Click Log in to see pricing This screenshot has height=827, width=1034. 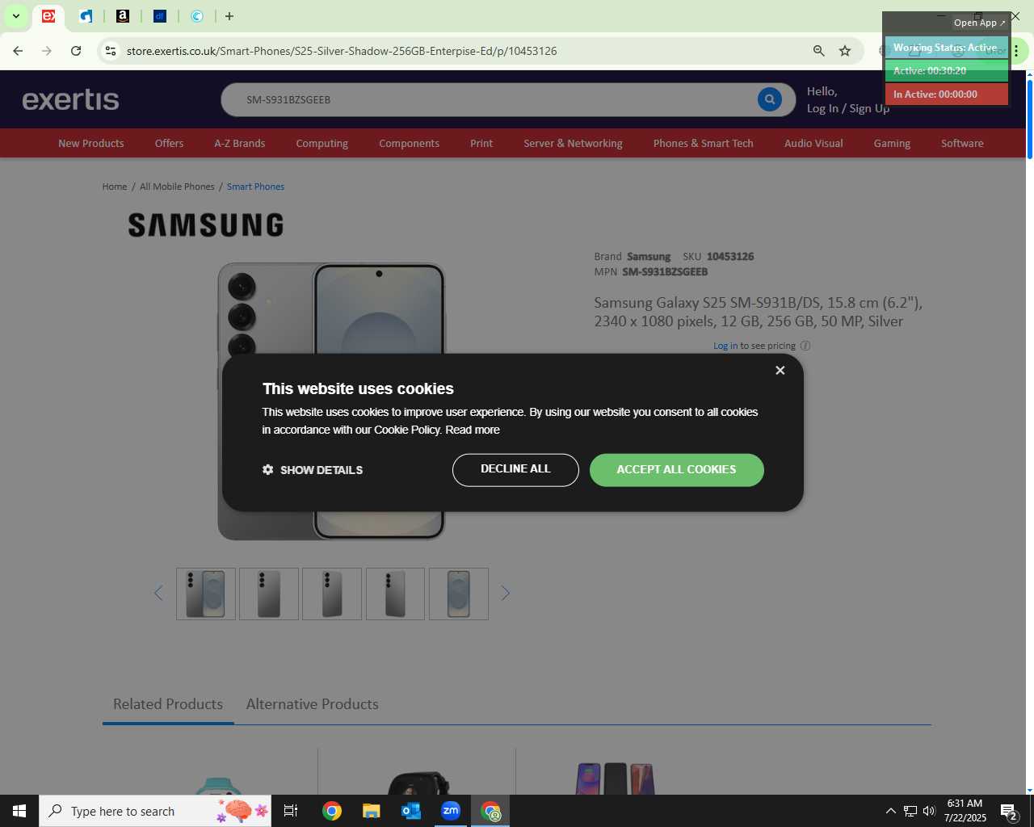click(725, 346)
